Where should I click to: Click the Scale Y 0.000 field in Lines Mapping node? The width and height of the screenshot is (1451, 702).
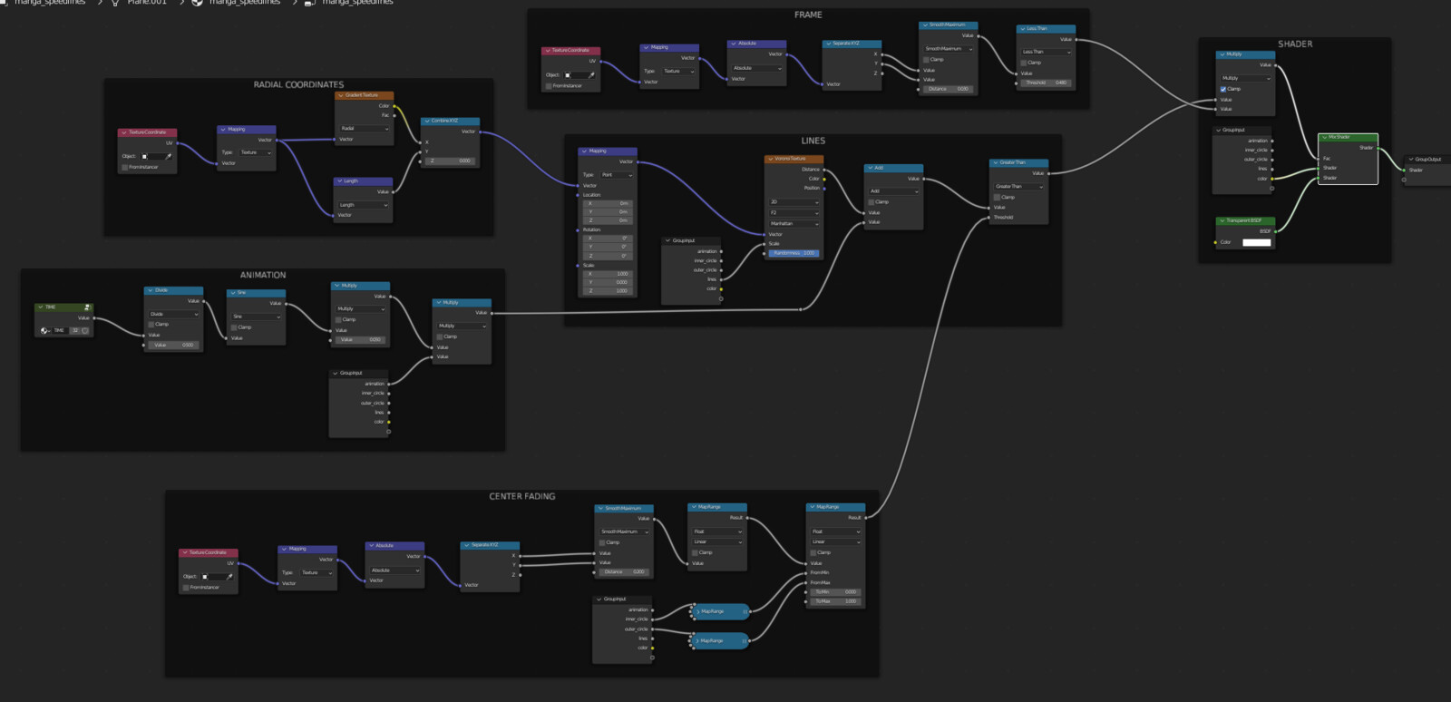tap(608, 282)
